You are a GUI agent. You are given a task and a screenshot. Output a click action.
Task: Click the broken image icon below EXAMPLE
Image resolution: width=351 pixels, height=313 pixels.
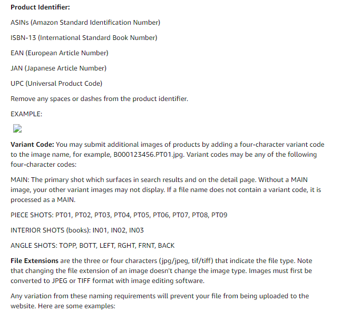(17, 128)
